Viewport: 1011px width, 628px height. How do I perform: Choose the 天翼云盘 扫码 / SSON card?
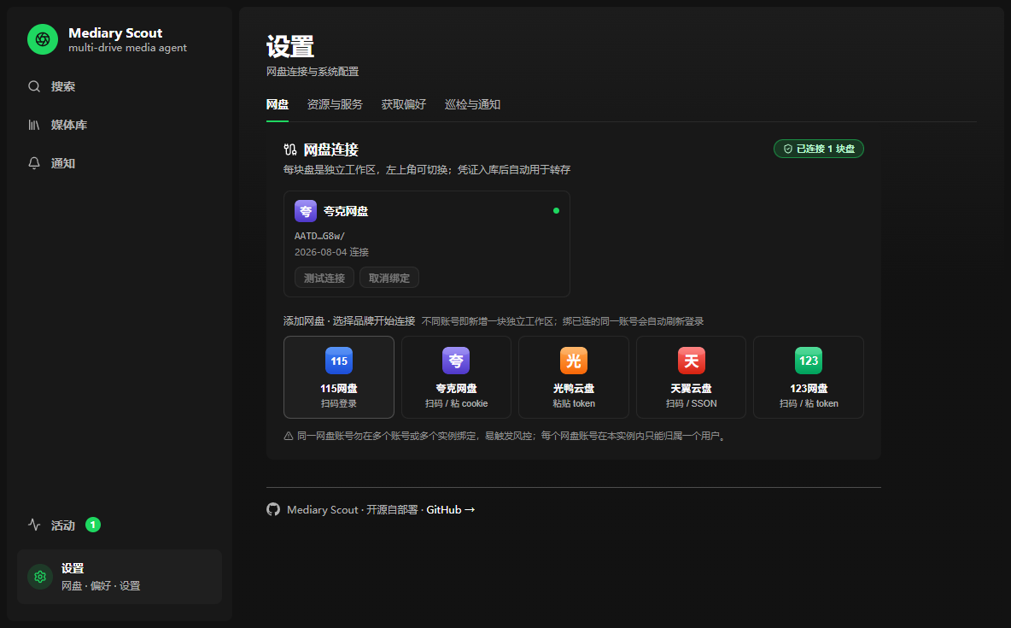(691, 377)
